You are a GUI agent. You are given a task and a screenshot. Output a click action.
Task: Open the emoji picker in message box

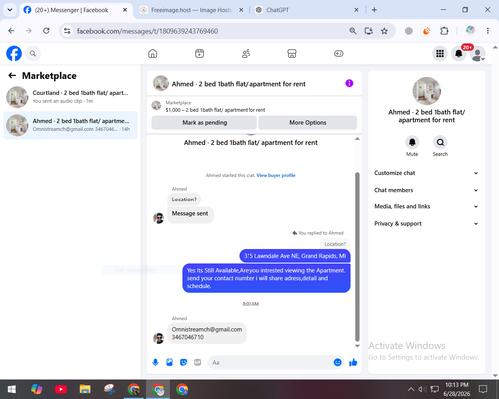click(337, 362)
